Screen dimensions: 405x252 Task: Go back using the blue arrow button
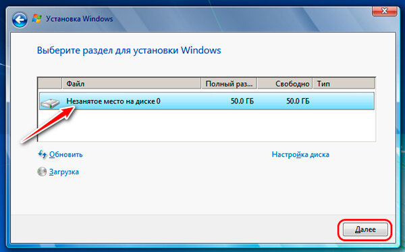coord(20,20)
